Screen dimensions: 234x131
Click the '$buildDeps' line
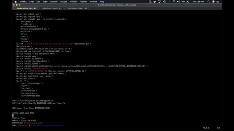tap(27, 21)
